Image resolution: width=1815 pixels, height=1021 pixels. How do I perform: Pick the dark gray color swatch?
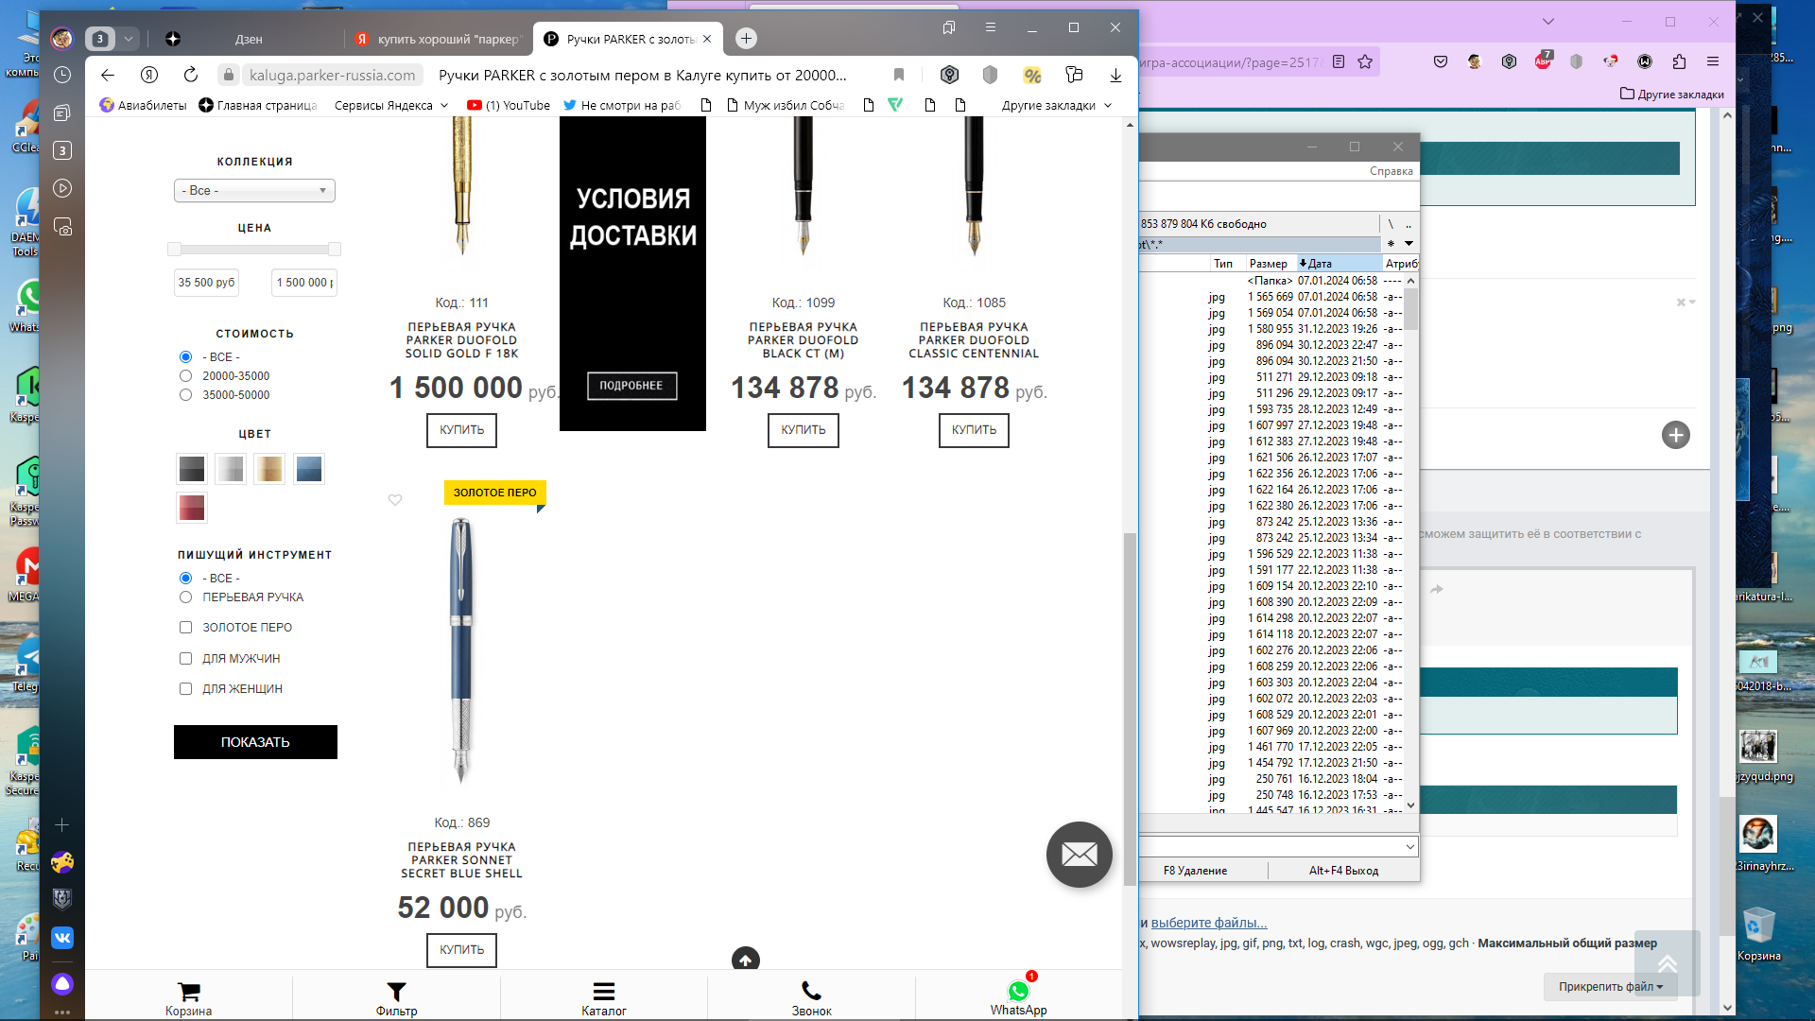pyautogui.click(x=192, y=469)
